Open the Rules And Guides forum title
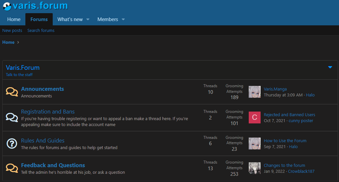Viewport: 339px width, 182px height. [43, 141]
